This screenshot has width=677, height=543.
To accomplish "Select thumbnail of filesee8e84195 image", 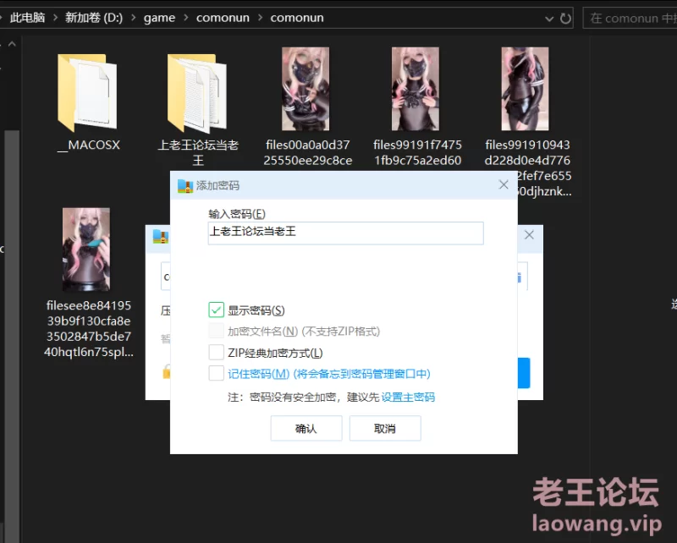I will pos(86,250).
